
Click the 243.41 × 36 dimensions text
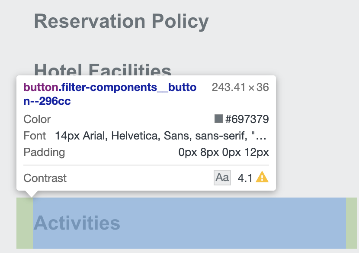coord(240,87)
